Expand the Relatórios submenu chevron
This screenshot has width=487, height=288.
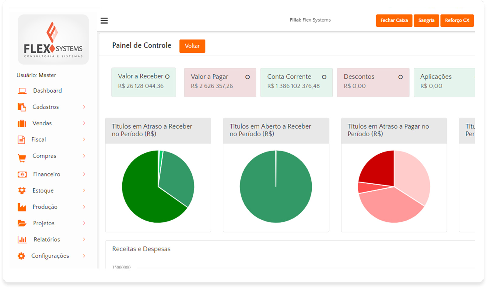tap(84, 240)
